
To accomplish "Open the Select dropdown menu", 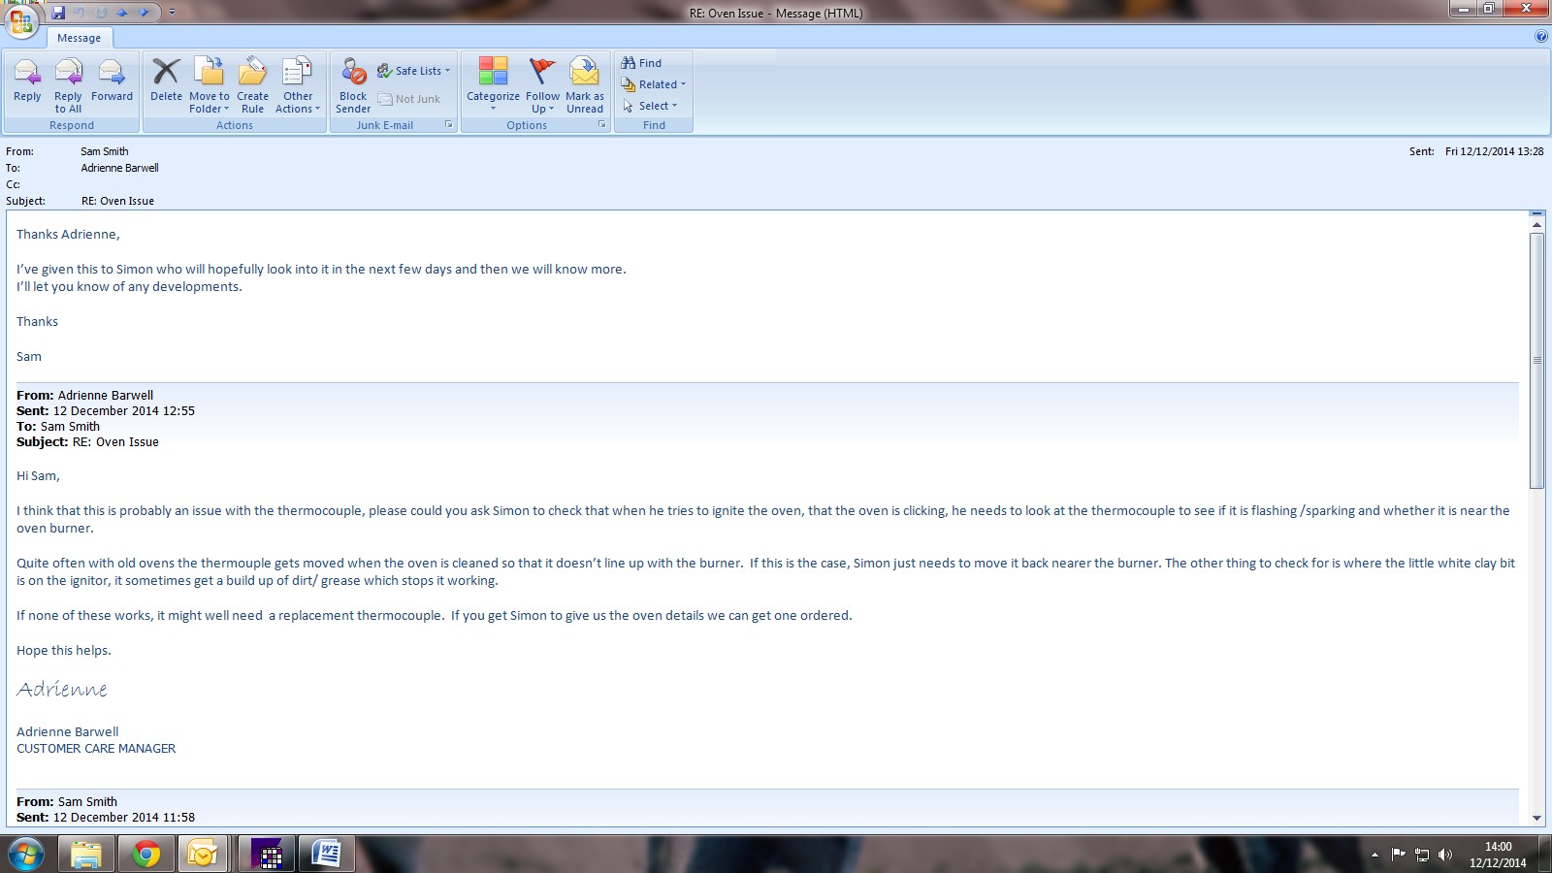I will (650, 106).
